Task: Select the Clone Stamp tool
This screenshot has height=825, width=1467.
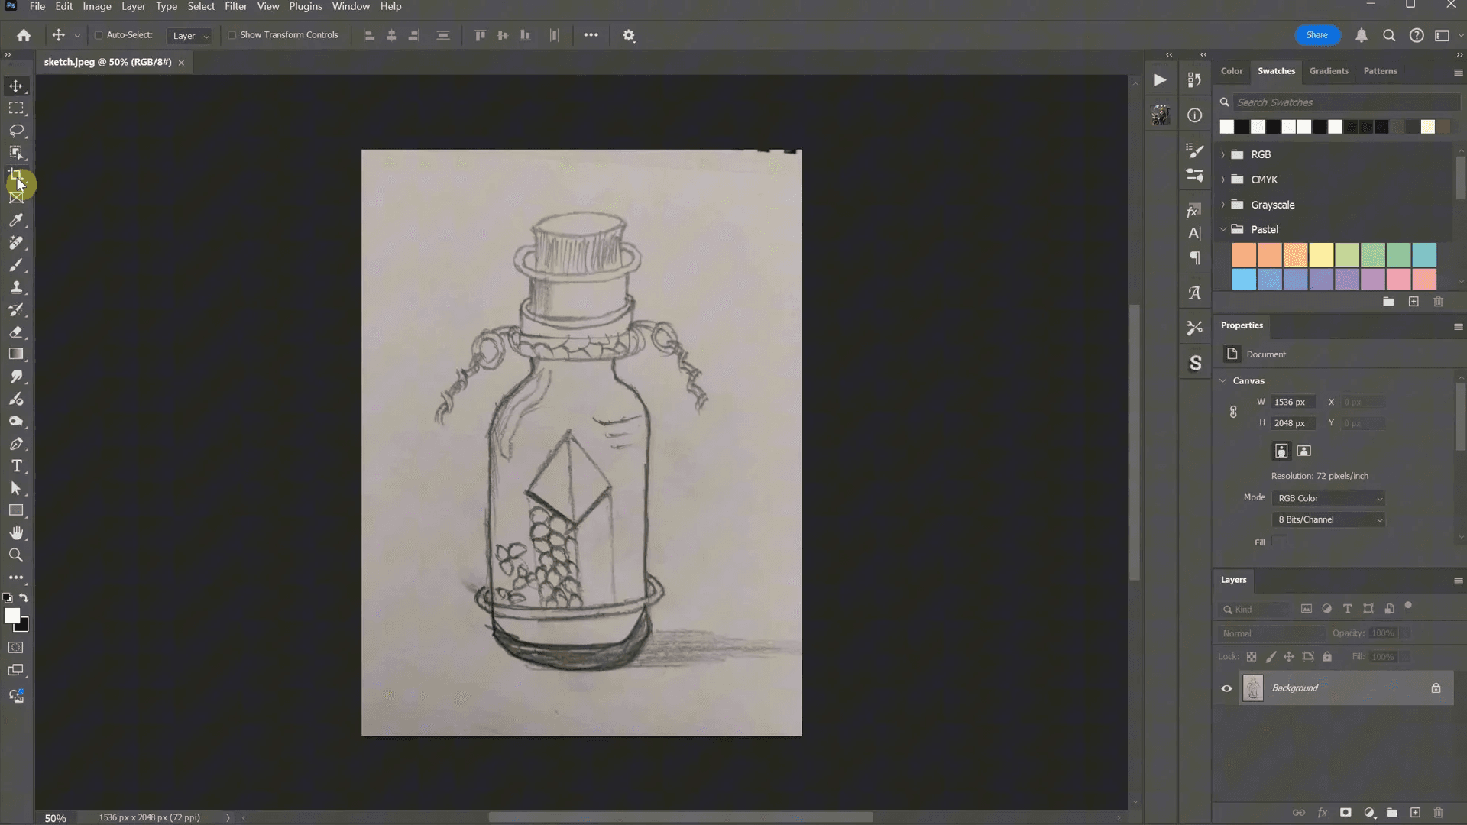Action: click(x=16, y=287)
